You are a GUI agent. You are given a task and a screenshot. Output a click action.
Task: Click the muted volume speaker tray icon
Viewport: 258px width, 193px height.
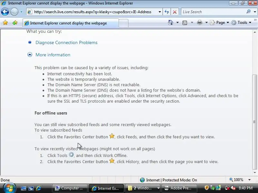[x=233, y=188]
